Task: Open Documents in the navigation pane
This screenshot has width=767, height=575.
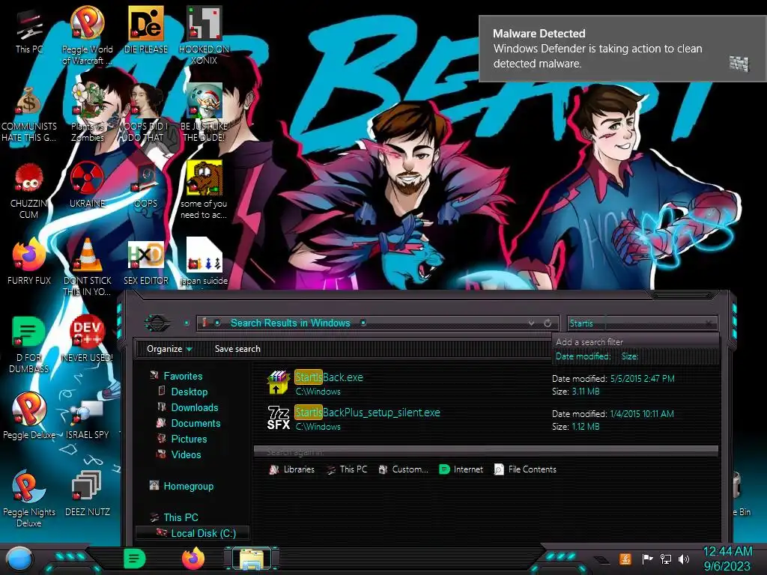Action: pos(195,423)
